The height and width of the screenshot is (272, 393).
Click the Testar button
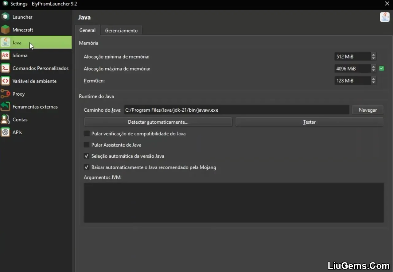point(309,122)
